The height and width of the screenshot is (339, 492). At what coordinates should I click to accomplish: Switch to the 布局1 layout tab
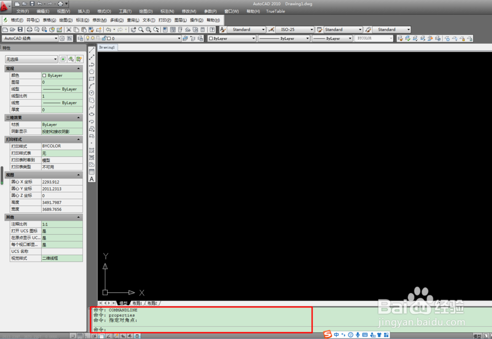click(x=137, y=303)
